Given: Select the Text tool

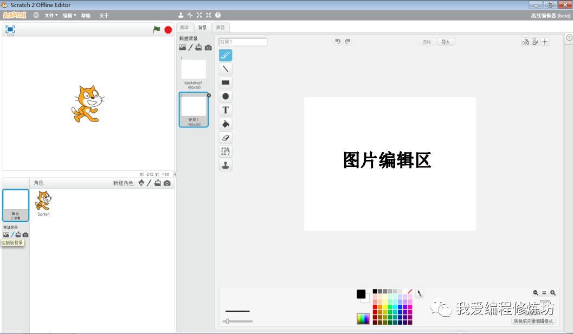Looking at the screenshot, I should 226,110.
